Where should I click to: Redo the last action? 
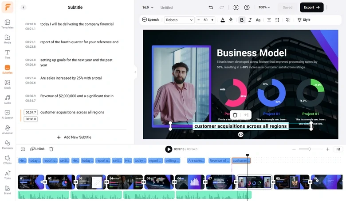(221, 8)
